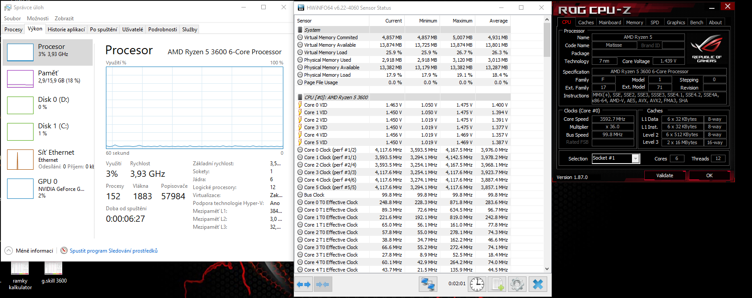The image size is (752, 298).
Task: Click the Validate button in CPU-Z
Action: [665, 175]
